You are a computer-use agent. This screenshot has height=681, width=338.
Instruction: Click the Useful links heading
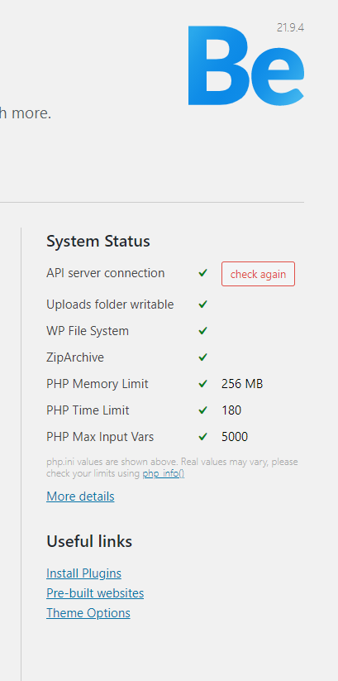[89, 542]
